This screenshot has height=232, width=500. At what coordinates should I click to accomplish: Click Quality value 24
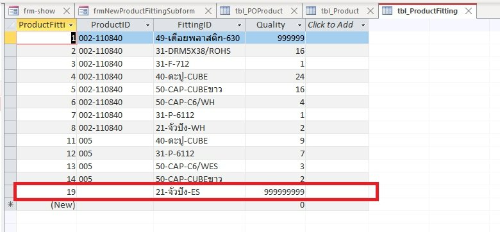pyautogui.click(x=276, y=77)
